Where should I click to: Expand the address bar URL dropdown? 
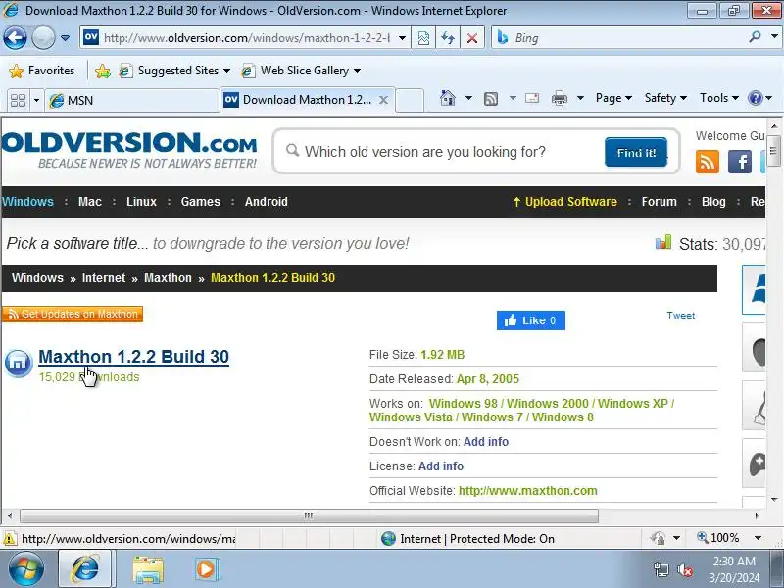(402, 38)
